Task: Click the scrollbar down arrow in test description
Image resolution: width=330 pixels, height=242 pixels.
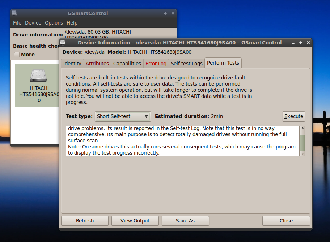Action: (303, 154)
